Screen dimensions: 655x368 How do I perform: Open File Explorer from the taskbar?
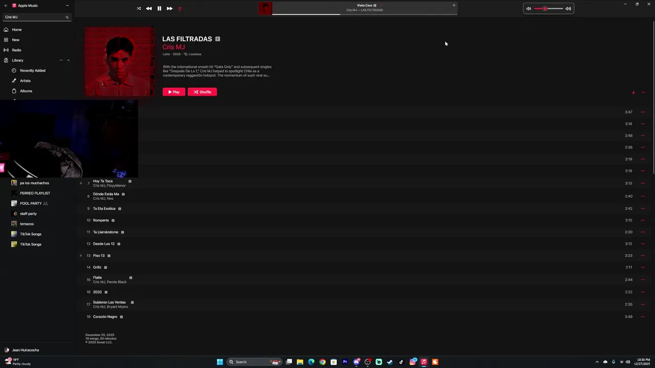point(300,362)
